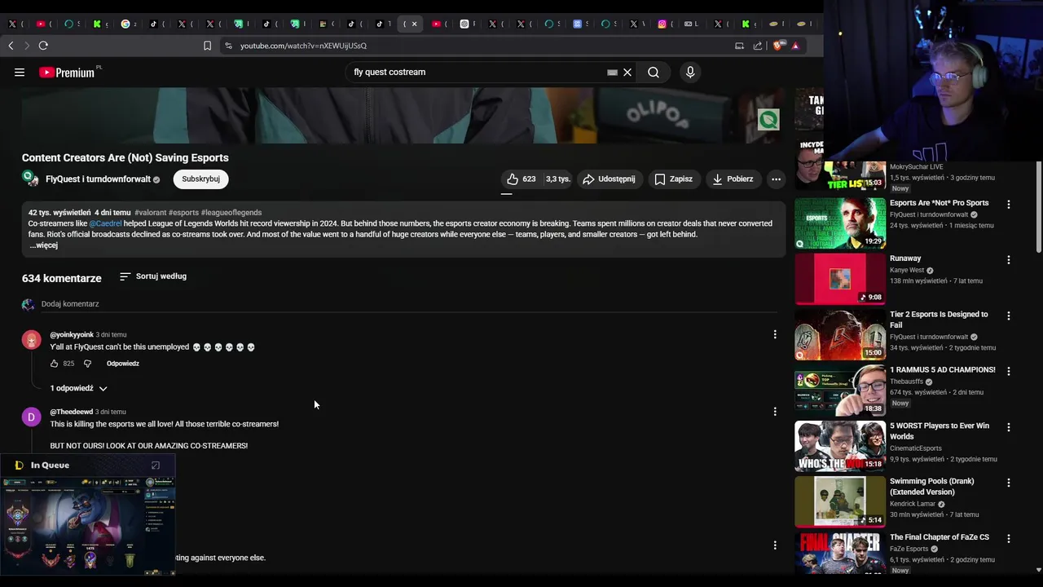The height and width of the screenshot is (587, 1043).
Task: Go to YouTube Premium home logo
Action: point(67,73)
